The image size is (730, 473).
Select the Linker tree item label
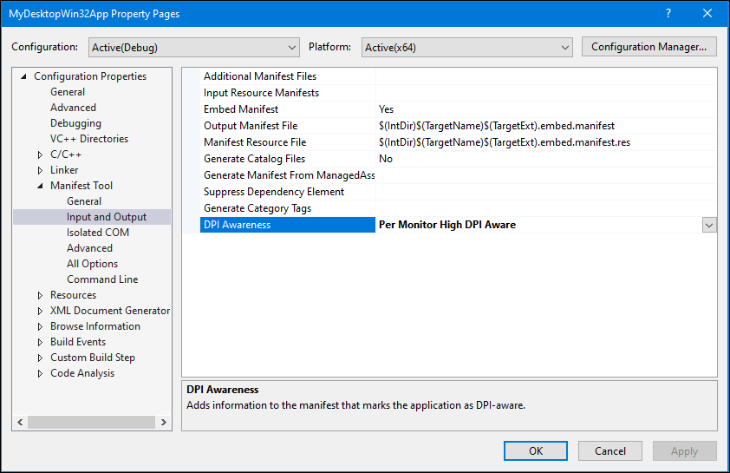coord(64,170)
